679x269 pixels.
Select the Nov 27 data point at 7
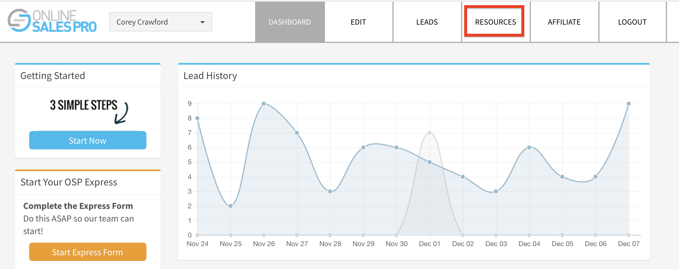click(297, 133)
